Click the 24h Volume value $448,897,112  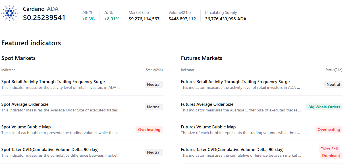tap(182, 19)
